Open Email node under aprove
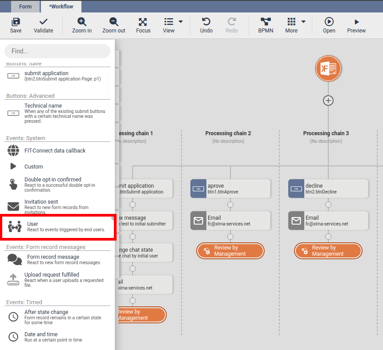This screenshot has width=383, height=350. click(x=230, y=221)
